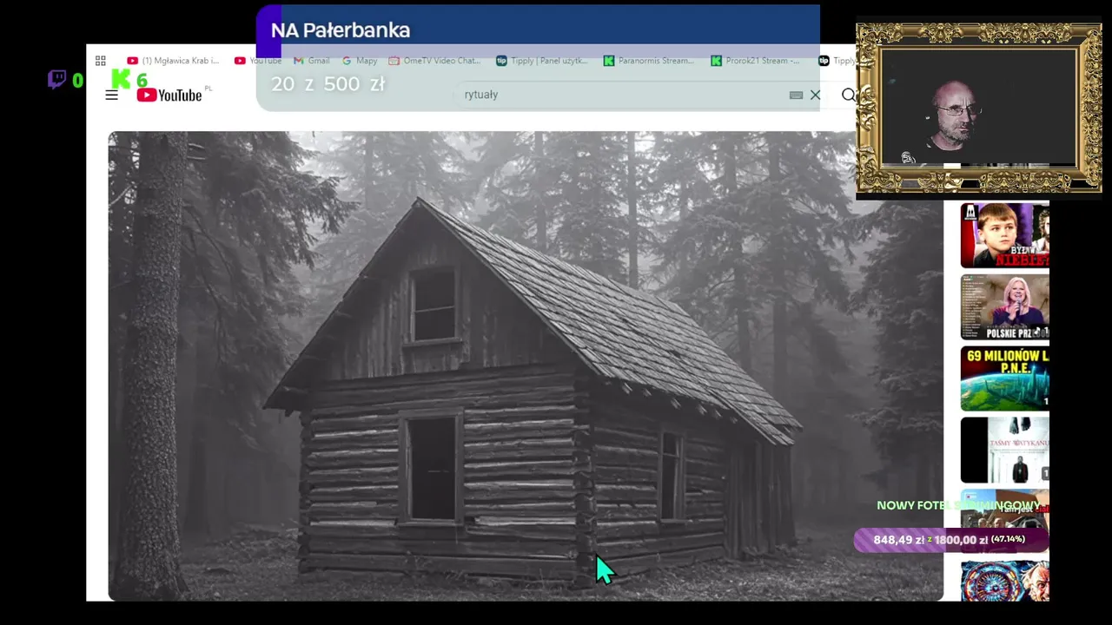Open the Prorok21 Stream bookmark
Image resolution: width=1112 pixels, height=625 pixels.
(x=755, y=61)
